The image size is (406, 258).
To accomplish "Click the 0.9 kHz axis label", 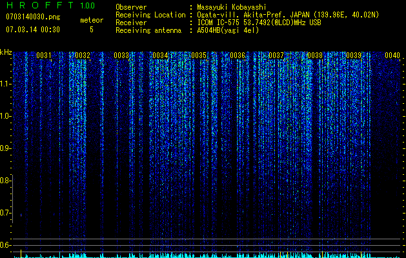I will click(x=5, y=148).
